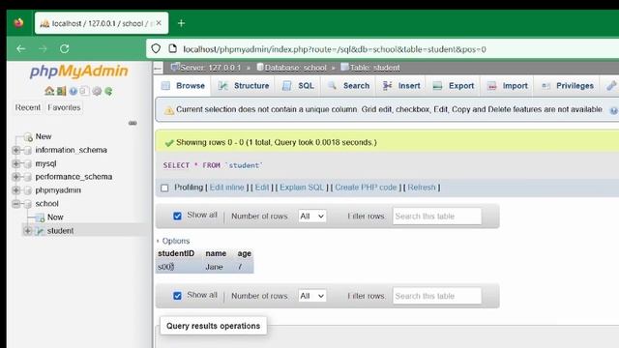Expand the mysql database node
The width and height of the screenshot is (619, 348).
tap(15, 163)
